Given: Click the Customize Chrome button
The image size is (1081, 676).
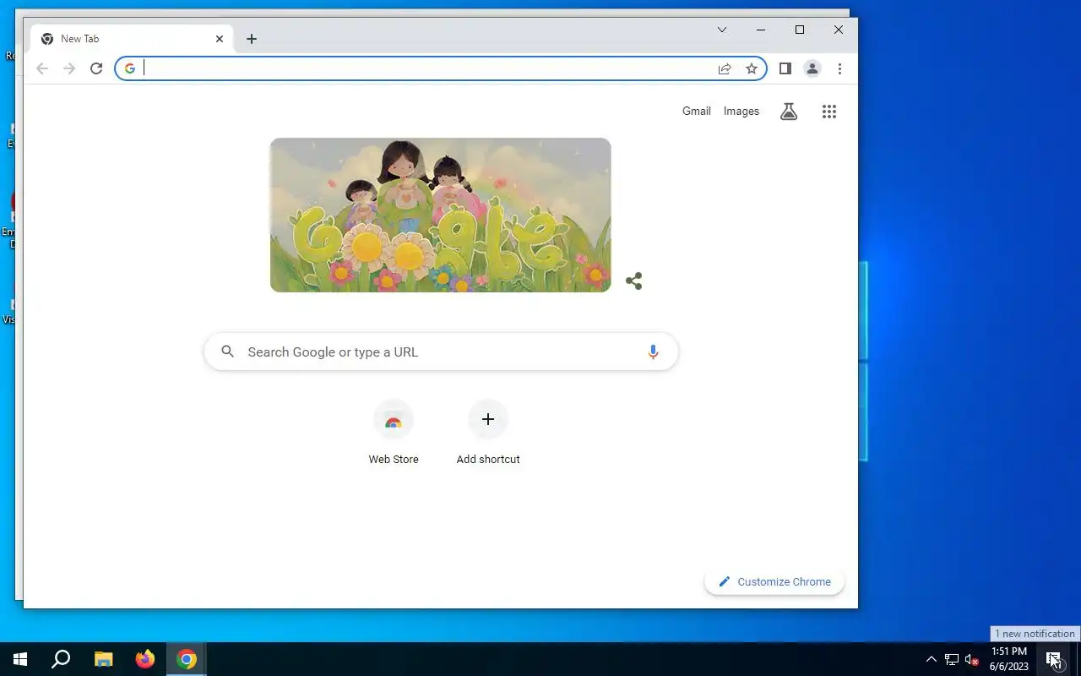Looking at the screenshot, I should tap(774, 581).
